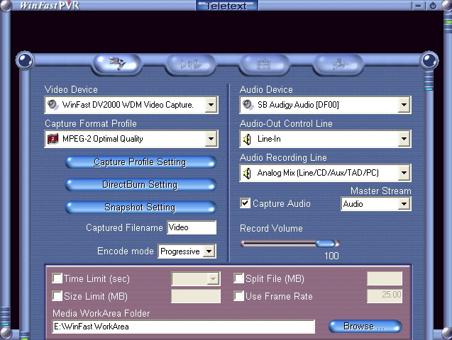Select the SB Audigy Audio [DF00] text

[x=298, y=105]
